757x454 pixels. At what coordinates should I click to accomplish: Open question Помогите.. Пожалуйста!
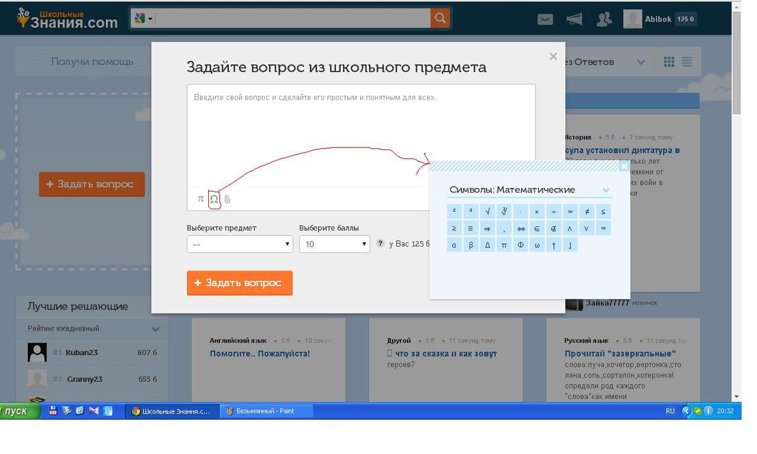tap(260, 354)
